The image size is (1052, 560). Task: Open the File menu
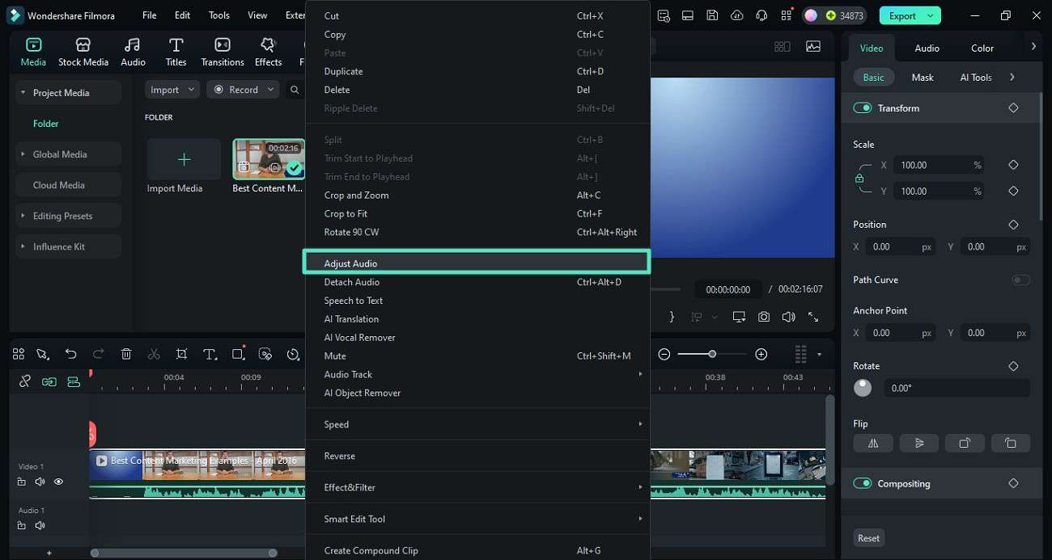pos(150,15)
